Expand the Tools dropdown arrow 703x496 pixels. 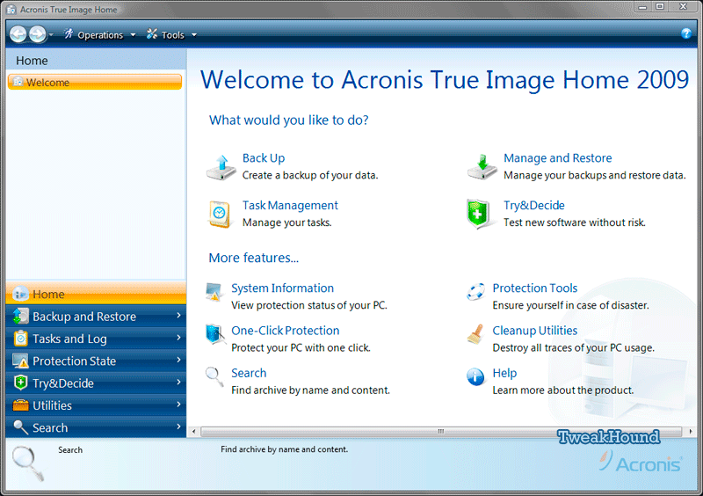pos(194,35)
